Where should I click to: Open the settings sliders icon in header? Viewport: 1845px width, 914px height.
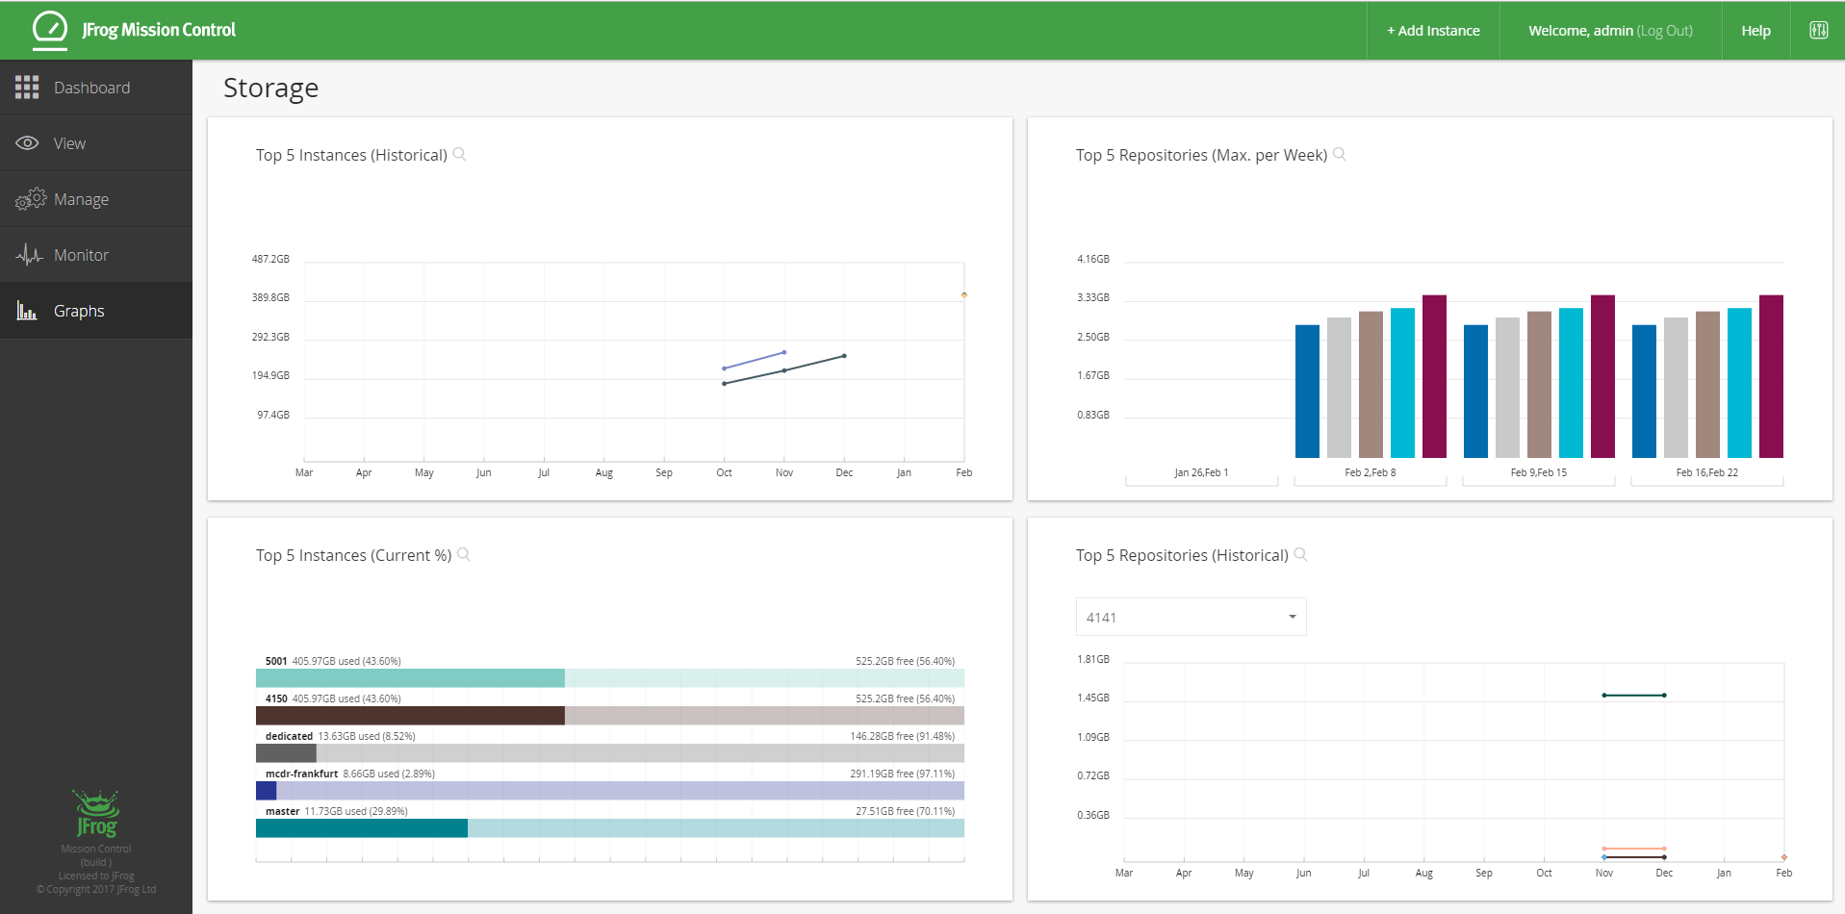coord(1818,31)
